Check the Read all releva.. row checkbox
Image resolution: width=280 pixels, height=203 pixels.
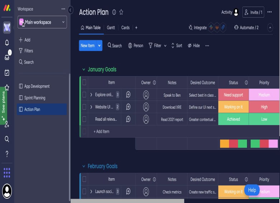point(84,119)
